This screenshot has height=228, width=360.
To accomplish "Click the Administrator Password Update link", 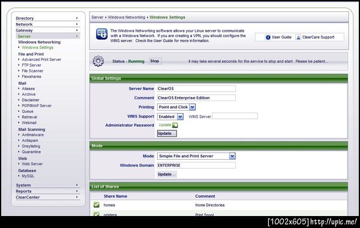I will click(165, 124).
